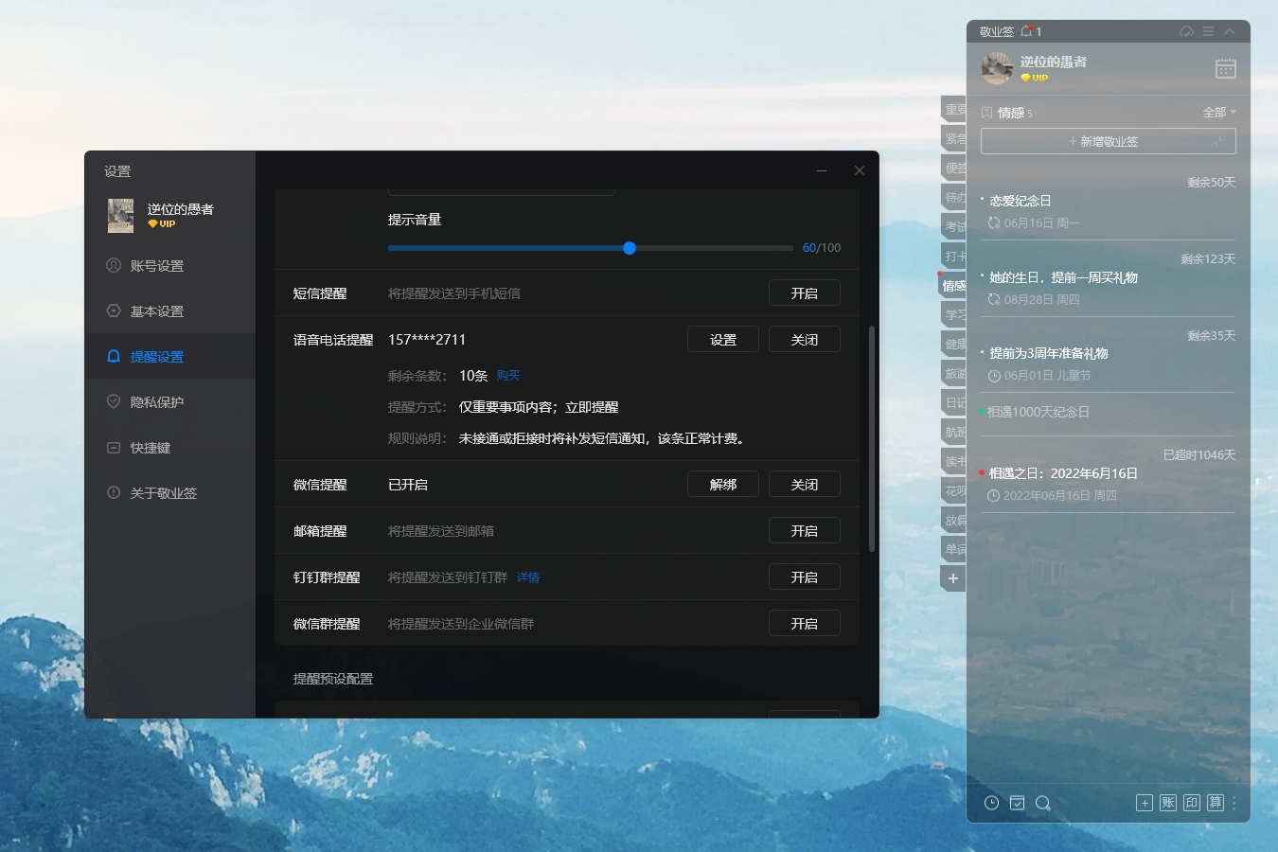
Task: Open the calendar view icon
Action: [x=1225, y=68]
